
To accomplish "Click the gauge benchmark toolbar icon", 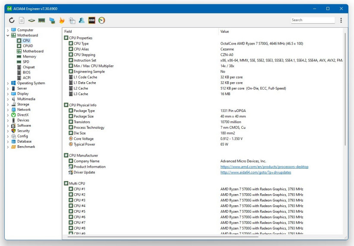I will click(x=101, y=20).
